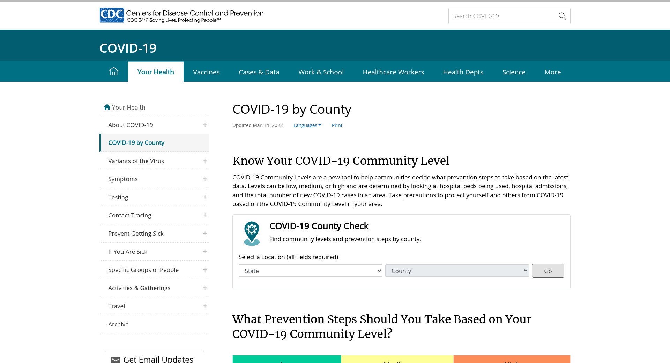The height and width of the screenshot is (363, 670).
Task: Click the Your Health sidebar home icon
Action: [x=107, y=107]
